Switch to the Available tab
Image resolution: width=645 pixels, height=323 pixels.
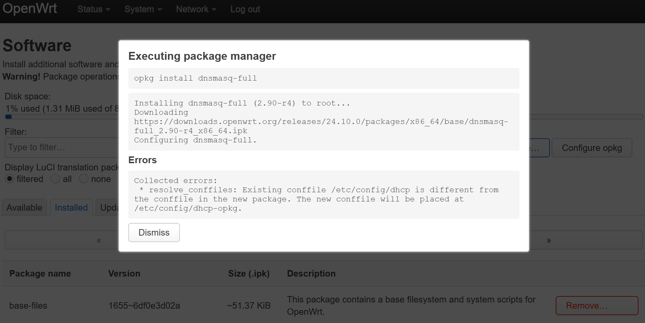coord(24,208)
